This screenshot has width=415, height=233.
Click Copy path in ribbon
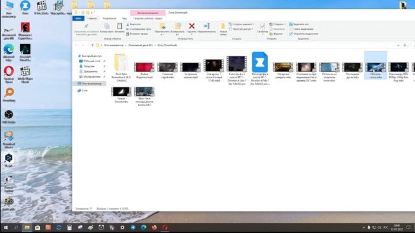pos(139,29)
